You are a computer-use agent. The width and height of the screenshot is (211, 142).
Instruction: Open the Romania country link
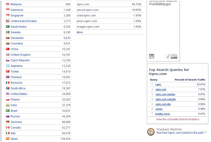point(17,83)
